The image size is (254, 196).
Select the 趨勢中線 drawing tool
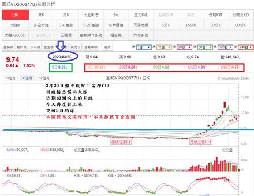91,47
